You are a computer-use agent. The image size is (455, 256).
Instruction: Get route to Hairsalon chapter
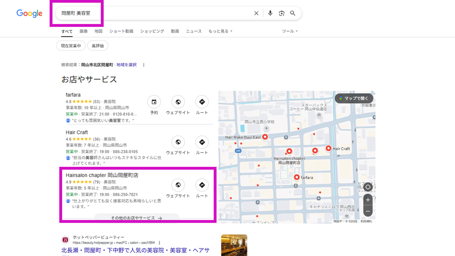click(x=202, y=185)
